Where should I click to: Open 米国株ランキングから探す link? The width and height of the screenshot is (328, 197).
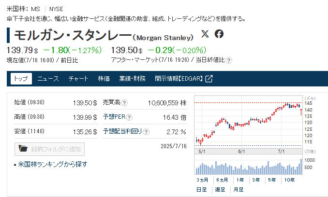click(x=53, y=165)
